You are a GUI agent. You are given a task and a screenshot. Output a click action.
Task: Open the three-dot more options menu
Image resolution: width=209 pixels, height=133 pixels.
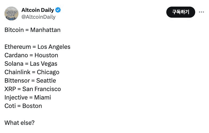coord(201,12)
